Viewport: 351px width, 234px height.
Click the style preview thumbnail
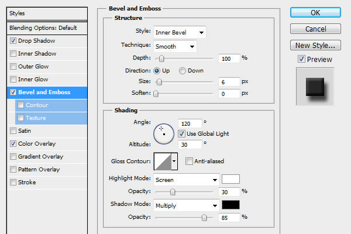pyautogui.click(x=315, y=86)
